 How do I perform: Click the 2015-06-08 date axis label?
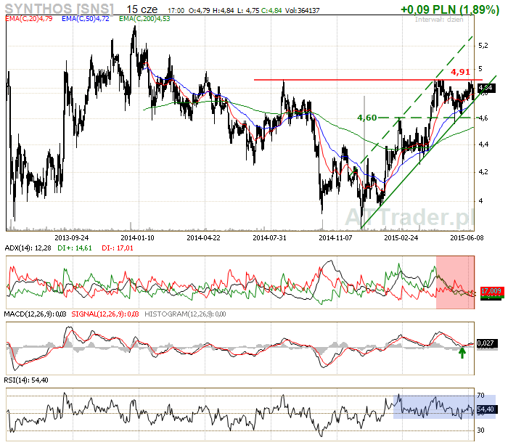467,238
